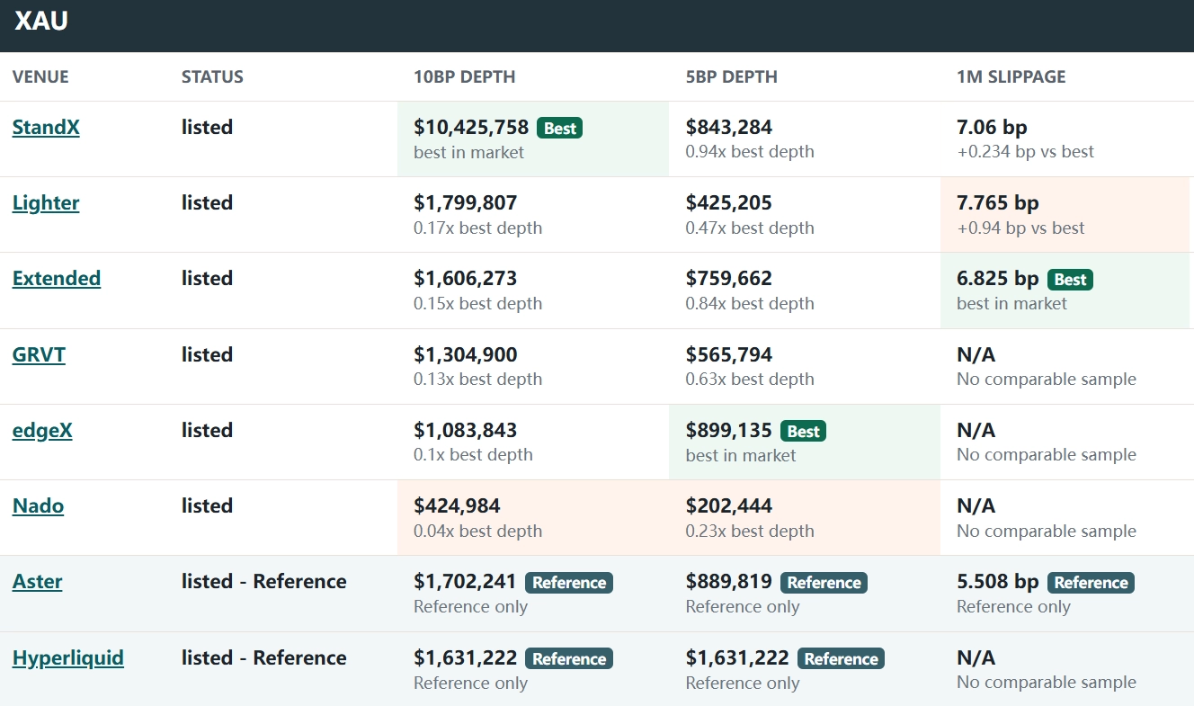
Task: Click the listed status in edgeX row
Action: pyautogui.click(x=208, y=431)
